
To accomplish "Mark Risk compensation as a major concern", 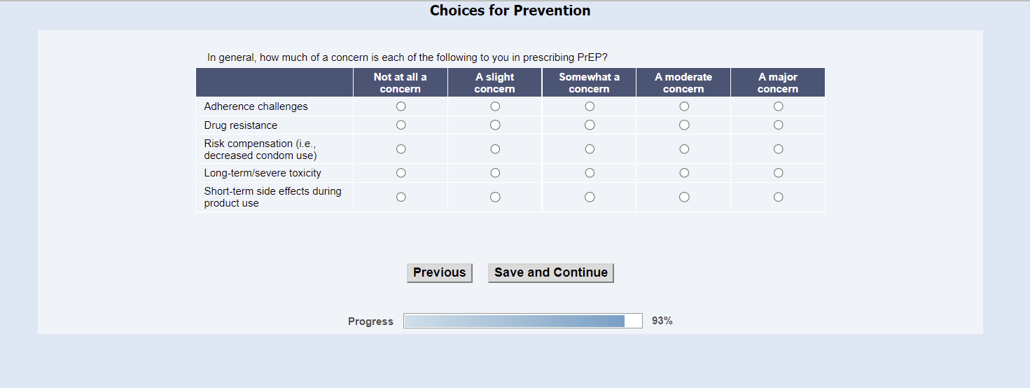I will click(x=778, y=149).
